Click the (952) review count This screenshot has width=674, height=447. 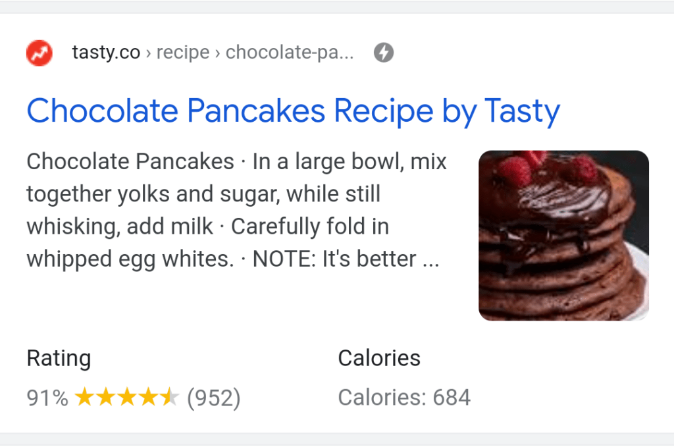214,398
